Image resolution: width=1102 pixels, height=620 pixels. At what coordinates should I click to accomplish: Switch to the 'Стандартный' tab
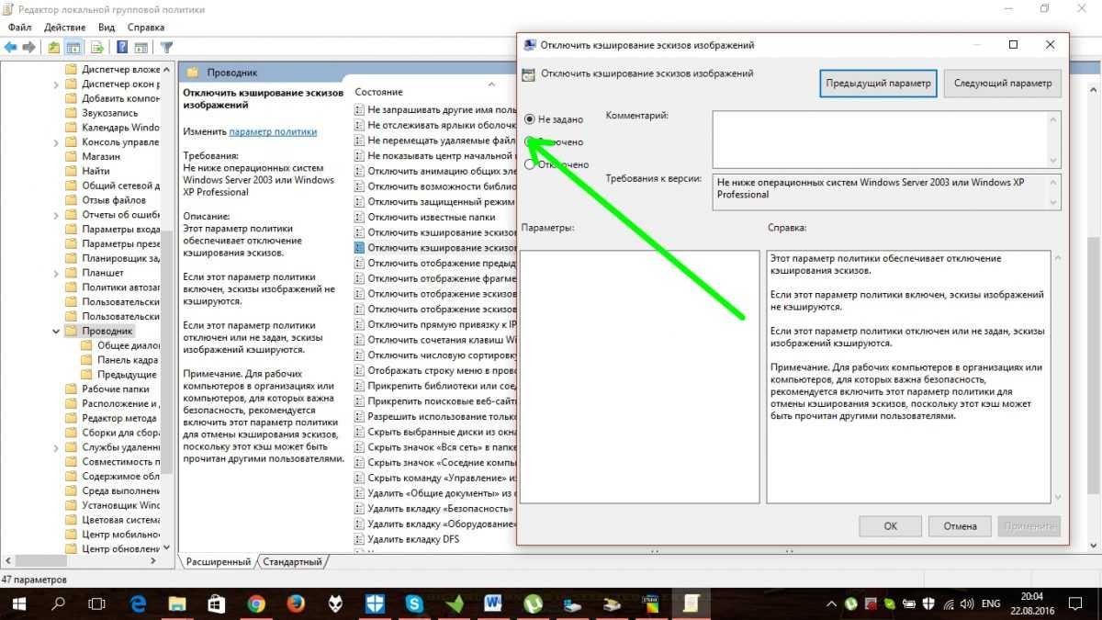click(292, 561)
